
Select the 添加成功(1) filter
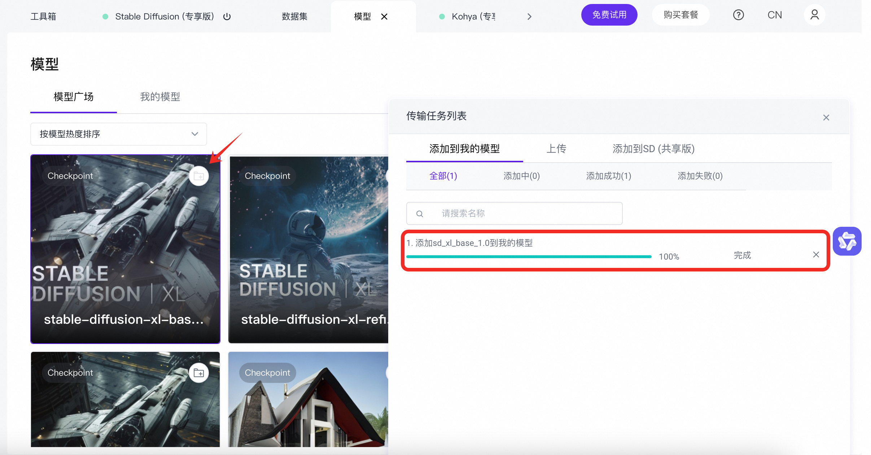(x=608, y=176)
